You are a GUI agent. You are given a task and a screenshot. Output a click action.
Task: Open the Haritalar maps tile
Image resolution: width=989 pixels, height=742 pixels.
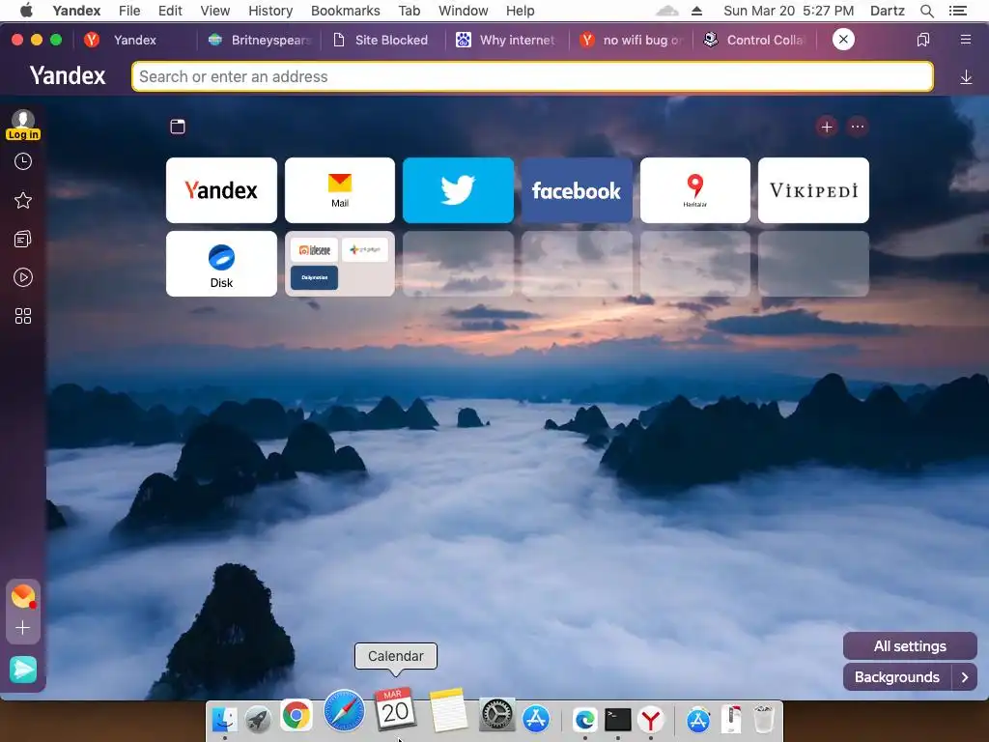(695, 190)
